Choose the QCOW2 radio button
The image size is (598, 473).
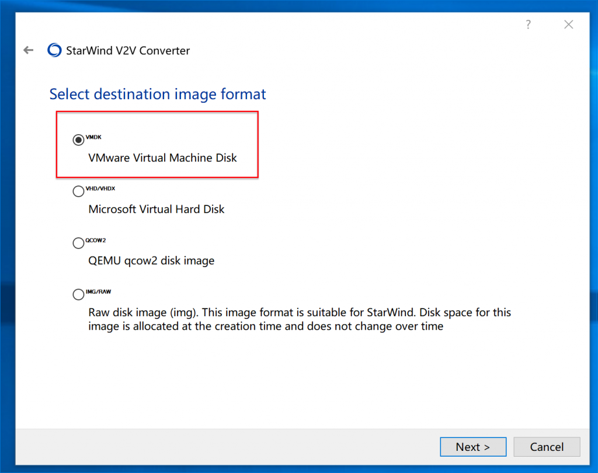tap(78, 243)
